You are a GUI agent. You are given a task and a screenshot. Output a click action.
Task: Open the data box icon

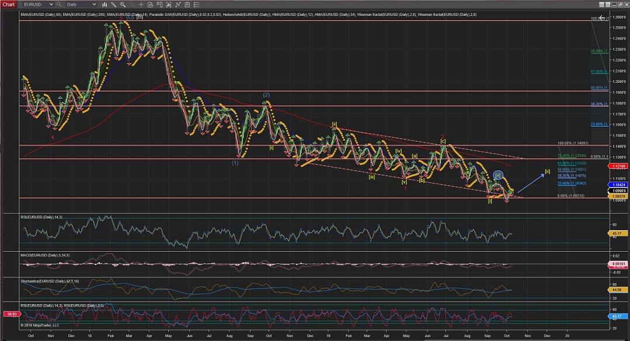point(150,5)
